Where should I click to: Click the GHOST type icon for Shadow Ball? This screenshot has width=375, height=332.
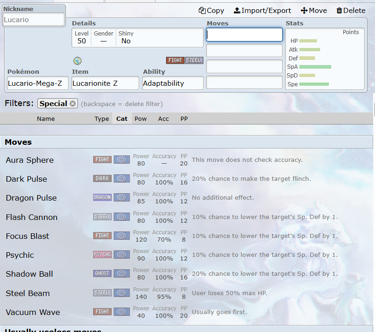pos(102,273)
